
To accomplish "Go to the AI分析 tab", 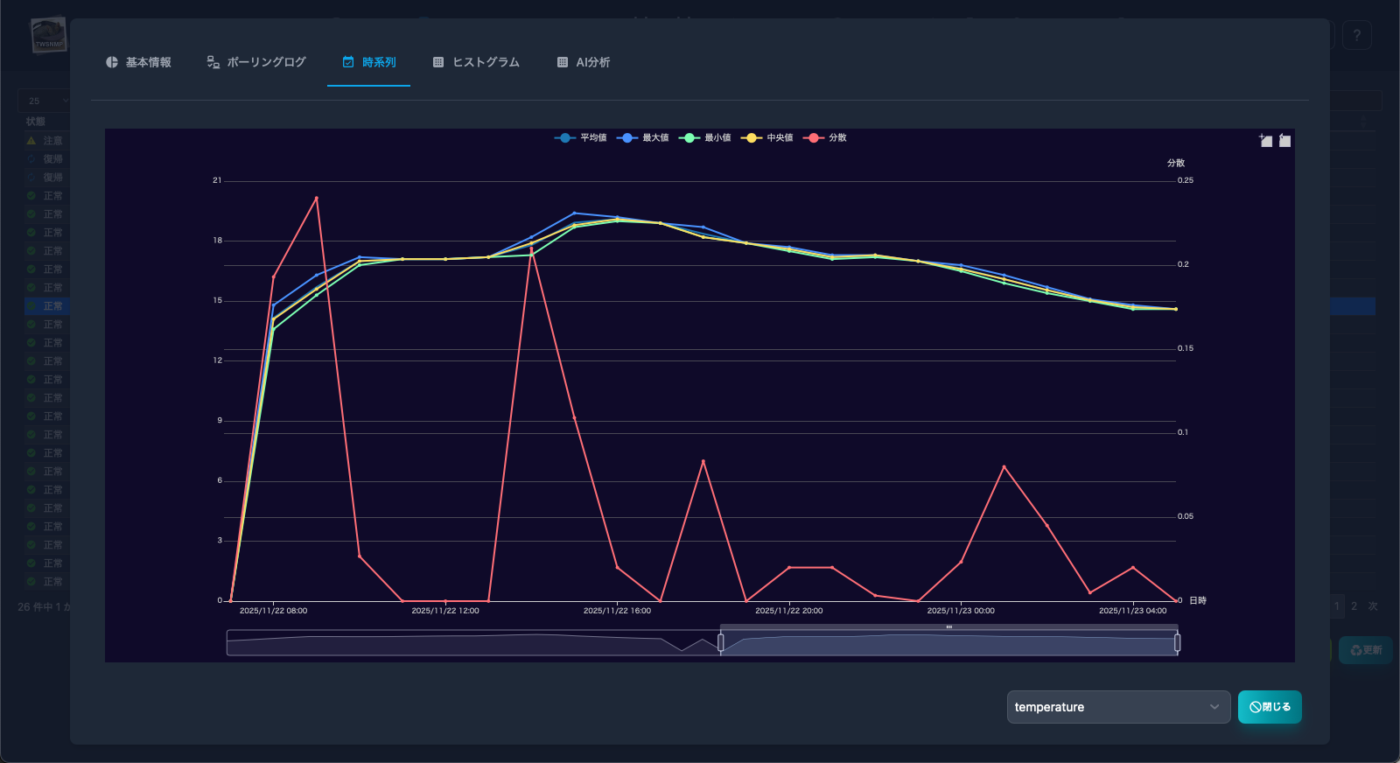I will (584, 62).
